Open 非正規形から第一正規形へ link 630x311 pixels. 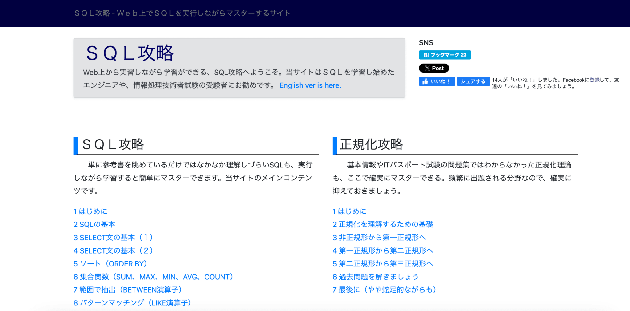(379, 237)
